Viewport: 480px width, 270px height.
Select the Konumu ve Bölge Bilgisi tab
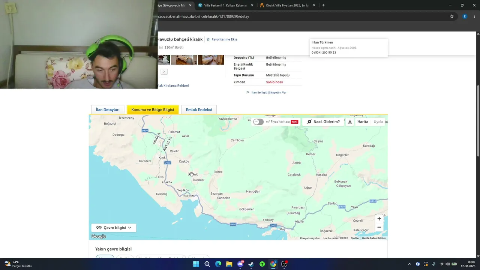(153, 110)
